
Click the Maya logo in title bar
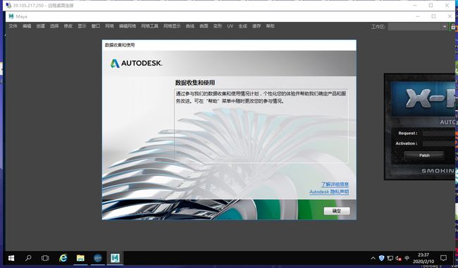pyautogui.click(x=11, y=16)
